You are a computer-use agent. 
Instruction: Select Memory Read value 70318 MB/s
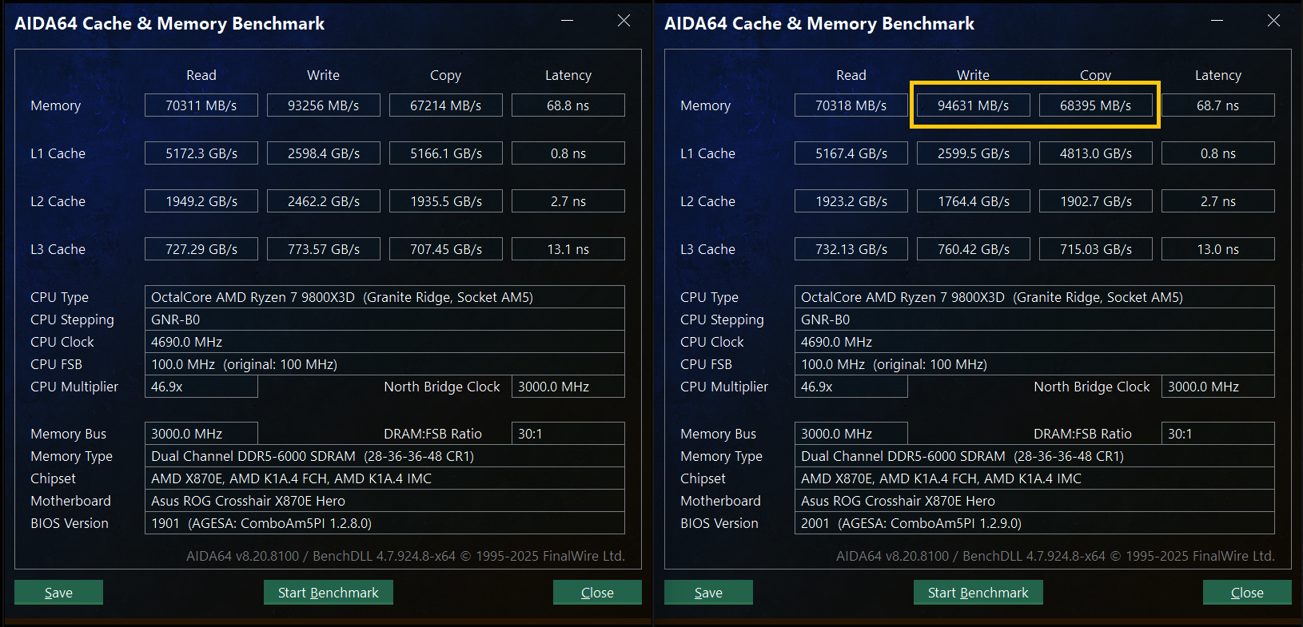coord(851,105)
